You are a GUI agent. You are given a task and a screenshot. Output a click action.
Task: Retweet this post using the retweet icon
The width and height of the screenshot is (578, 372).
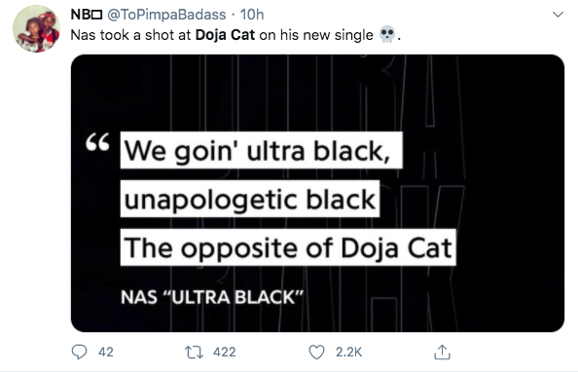pos(194,353)
